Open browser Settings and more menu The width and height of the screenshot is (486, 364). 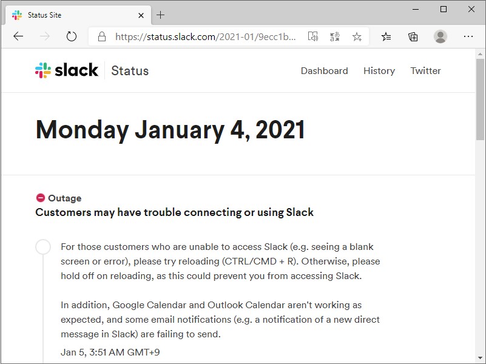468,36
